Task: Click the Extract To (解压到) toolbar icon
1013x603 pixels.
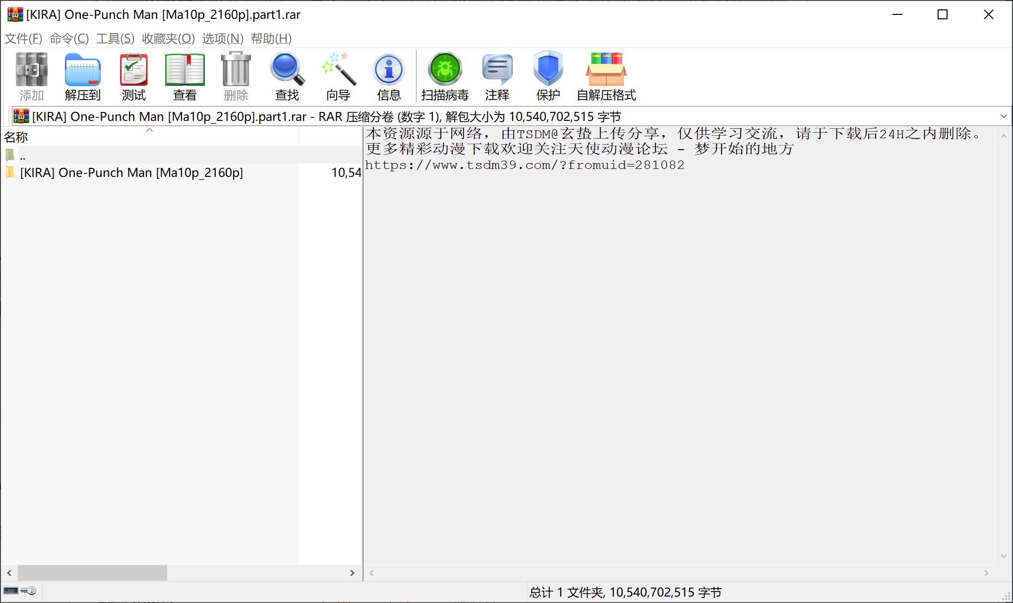Action: (82, 76)
